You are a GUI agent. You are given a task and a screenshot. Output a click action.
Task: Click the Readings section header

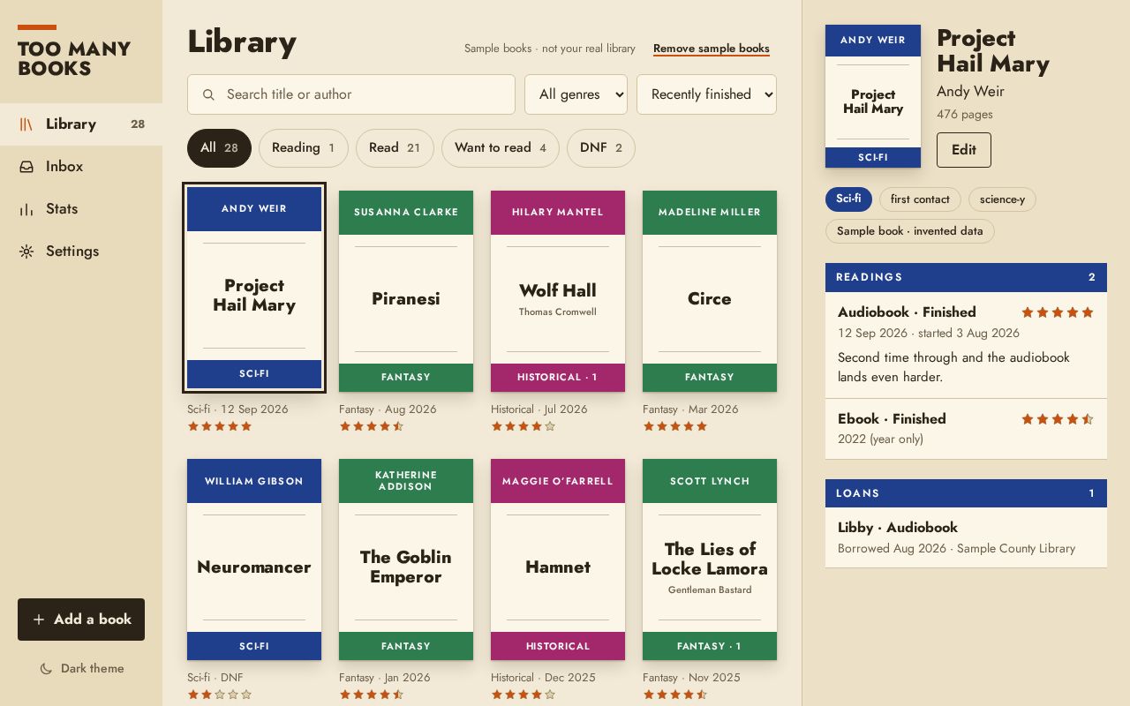point(966,277)
